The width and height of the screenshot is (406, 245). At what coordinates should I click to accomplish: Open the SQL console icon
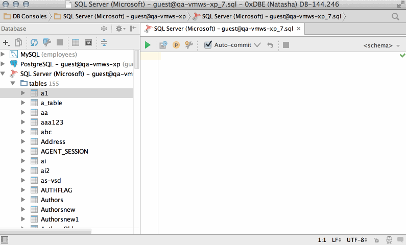[x=88, y=42]
